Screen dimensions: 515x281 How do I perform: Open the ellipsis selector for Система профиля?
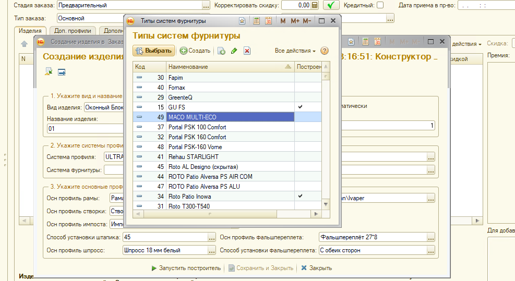coord(431,157)
